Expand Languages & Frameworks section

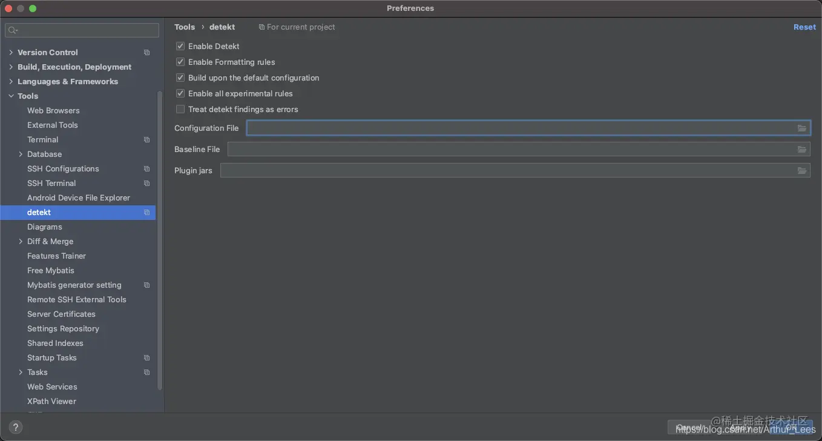tap(11, 81)
